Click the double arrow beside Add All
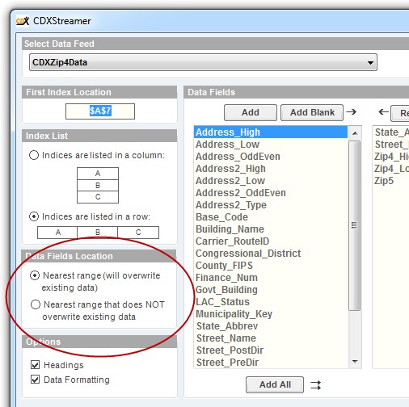The width and height of the screenshot is (409, 407). pyautogui.click(x=315, y=385)
